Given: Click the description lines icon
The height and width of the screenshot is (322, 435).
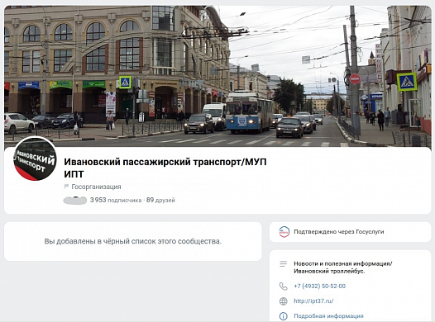Looking at the screenshot, I should tap(284, 264).
